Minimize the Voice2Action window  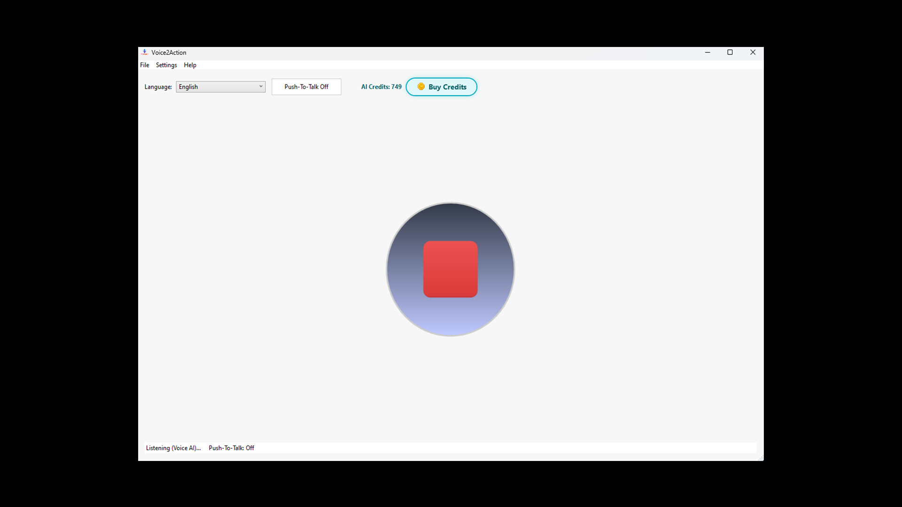(708, 52)
